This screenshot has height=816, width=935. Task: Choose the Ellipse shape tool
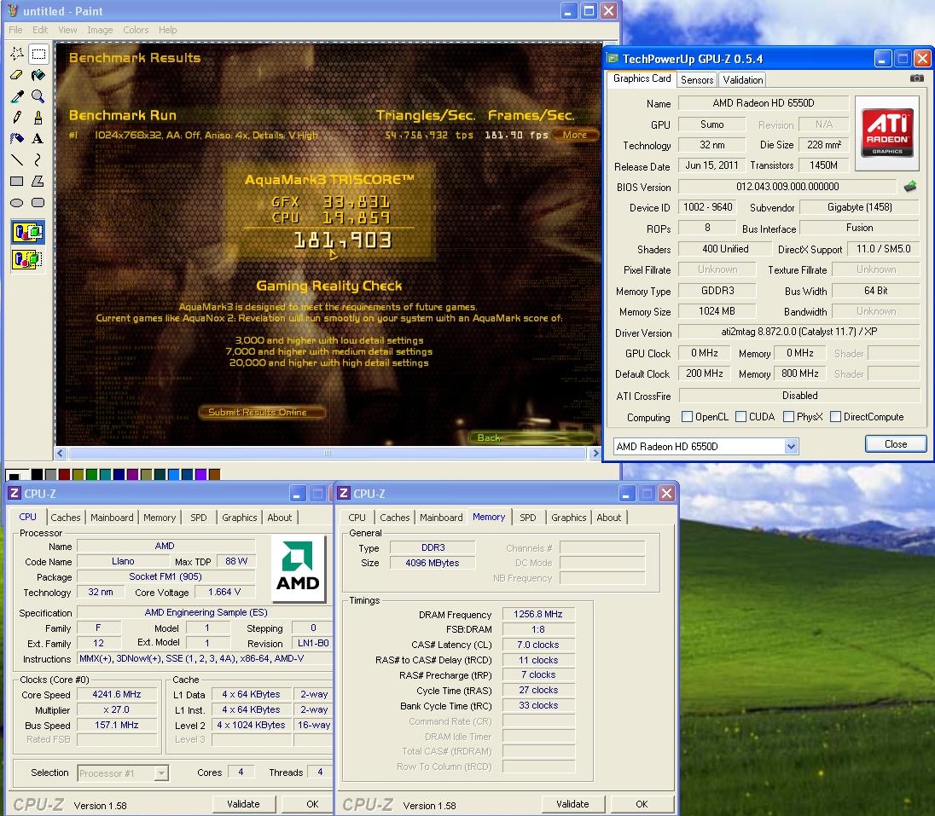coord(17,203)
